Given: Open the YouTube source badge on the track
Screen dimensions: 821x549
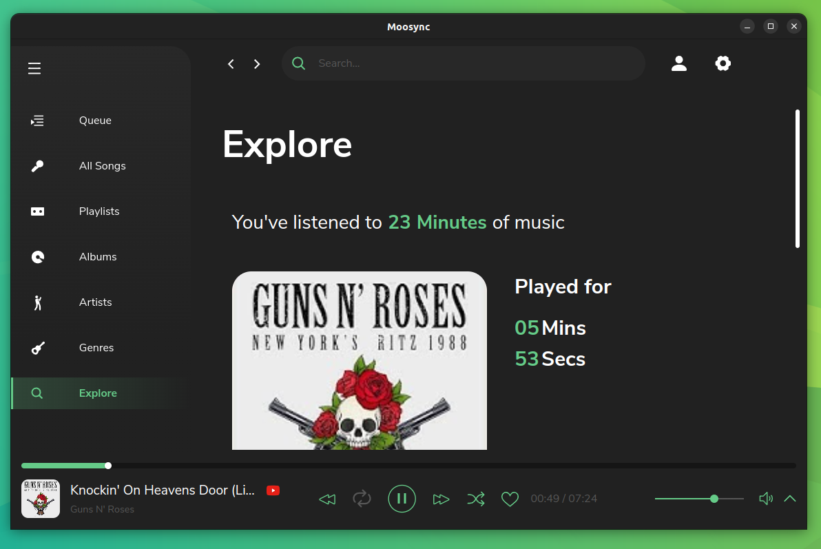Looking at the screenshot, I should coord(273,490).
